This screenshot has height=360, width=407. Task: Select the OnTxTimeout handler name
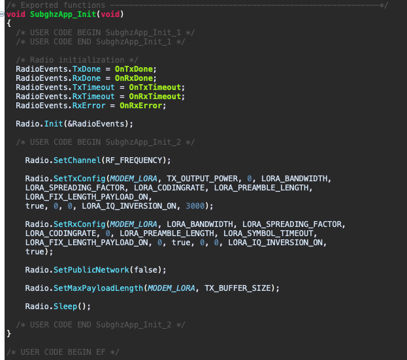156,87
